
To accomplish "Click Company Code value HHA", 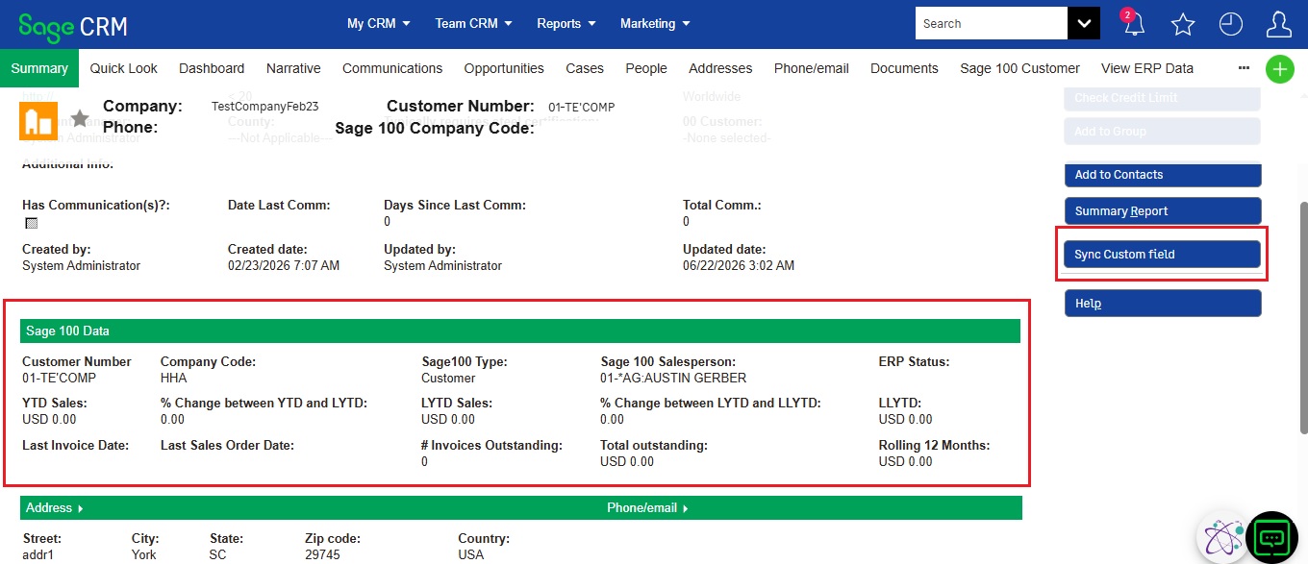I will 174,378.
